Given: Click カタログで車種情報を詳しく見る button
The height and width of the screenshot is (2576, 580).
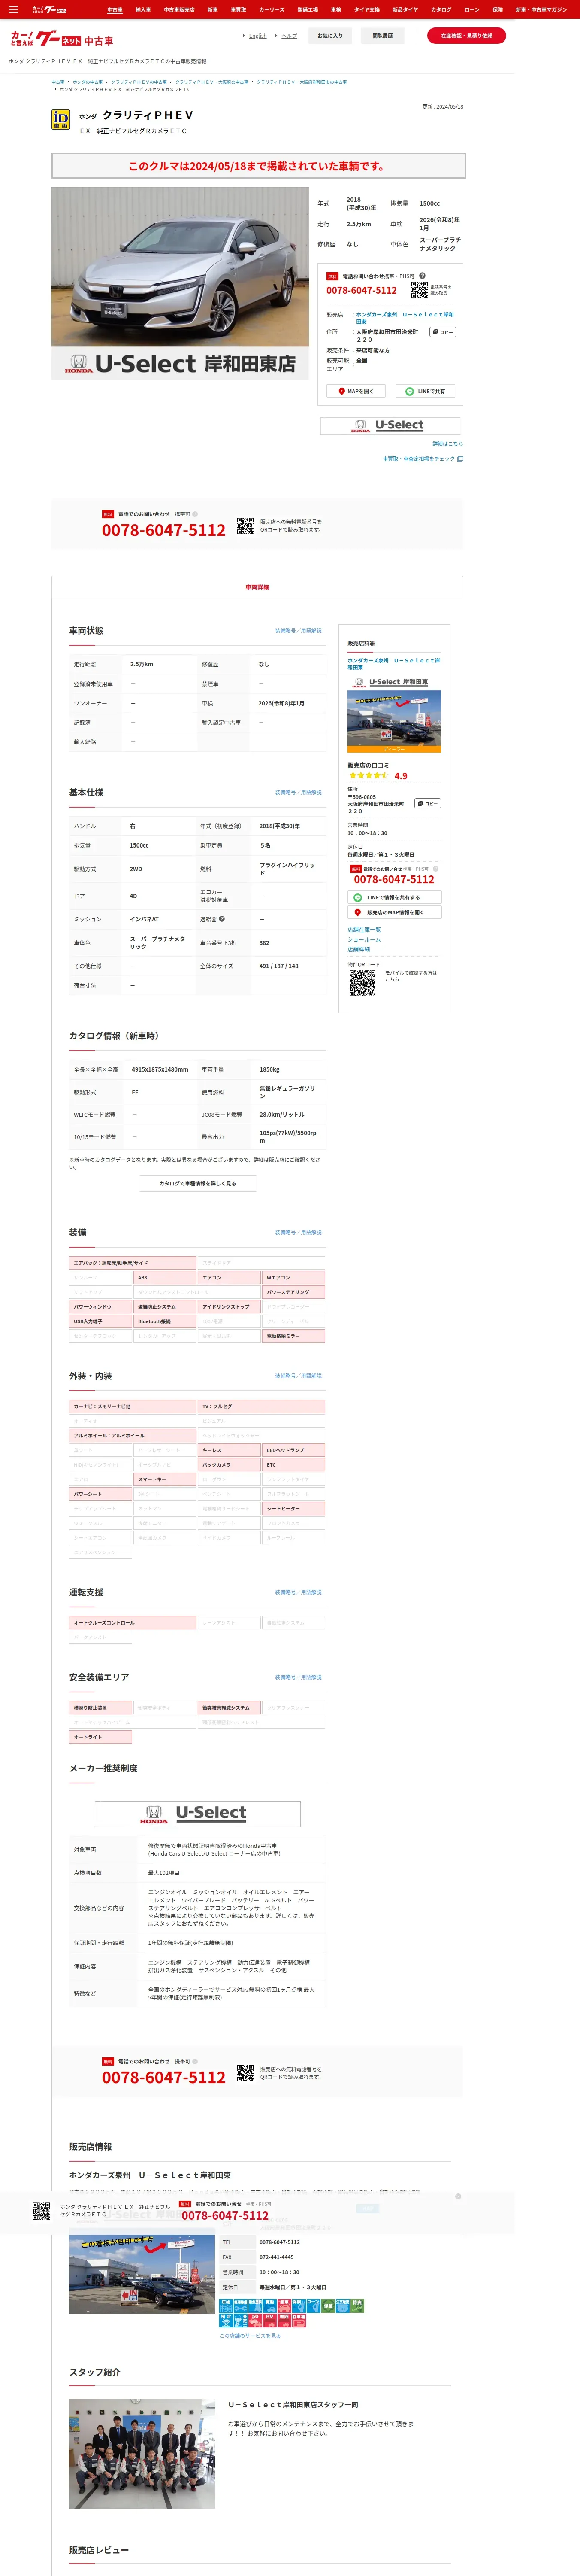Looking at the screenshot, I should [x=198, y=1183].
